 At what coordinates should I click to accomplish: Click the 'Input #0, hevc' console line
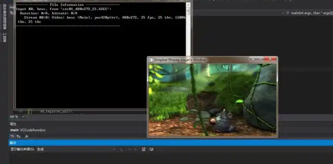(x=63, y=9)
